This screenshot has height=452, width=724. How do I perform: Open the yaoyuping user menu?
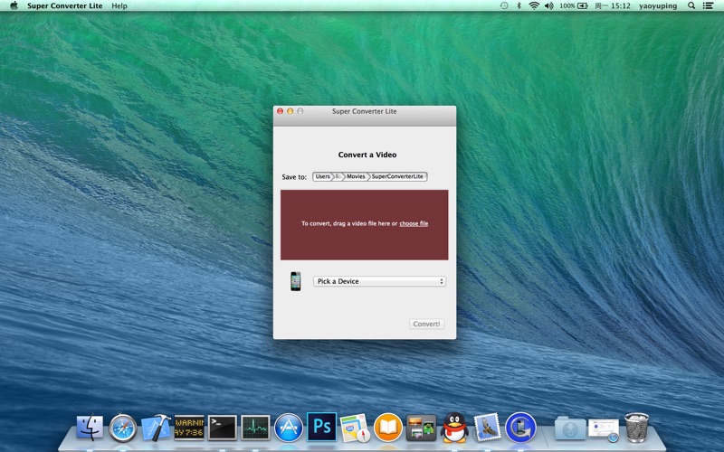(658, 5)
